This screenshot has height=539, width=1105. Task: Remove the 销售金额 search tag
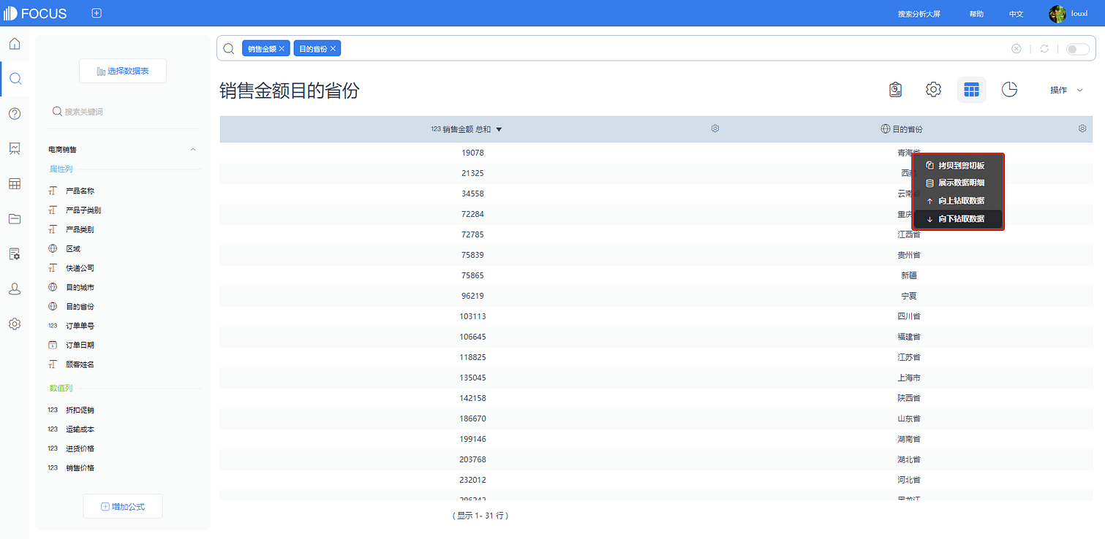[x=282, y=49]
